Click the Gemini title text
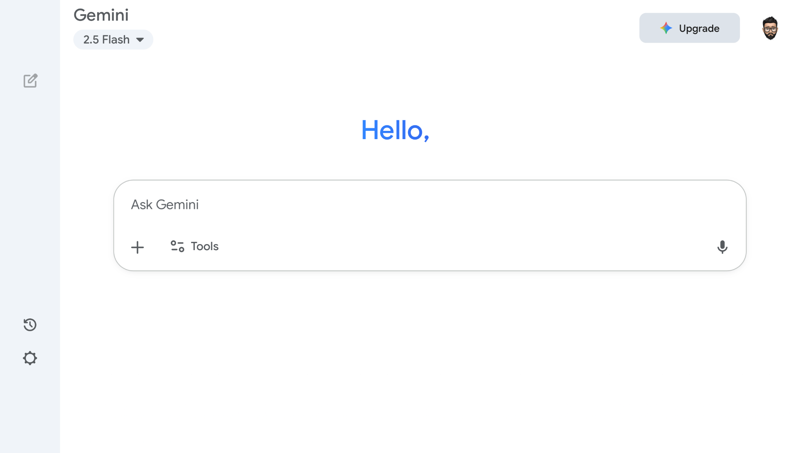This screenshot has height=453, width=800. (101, 15)
